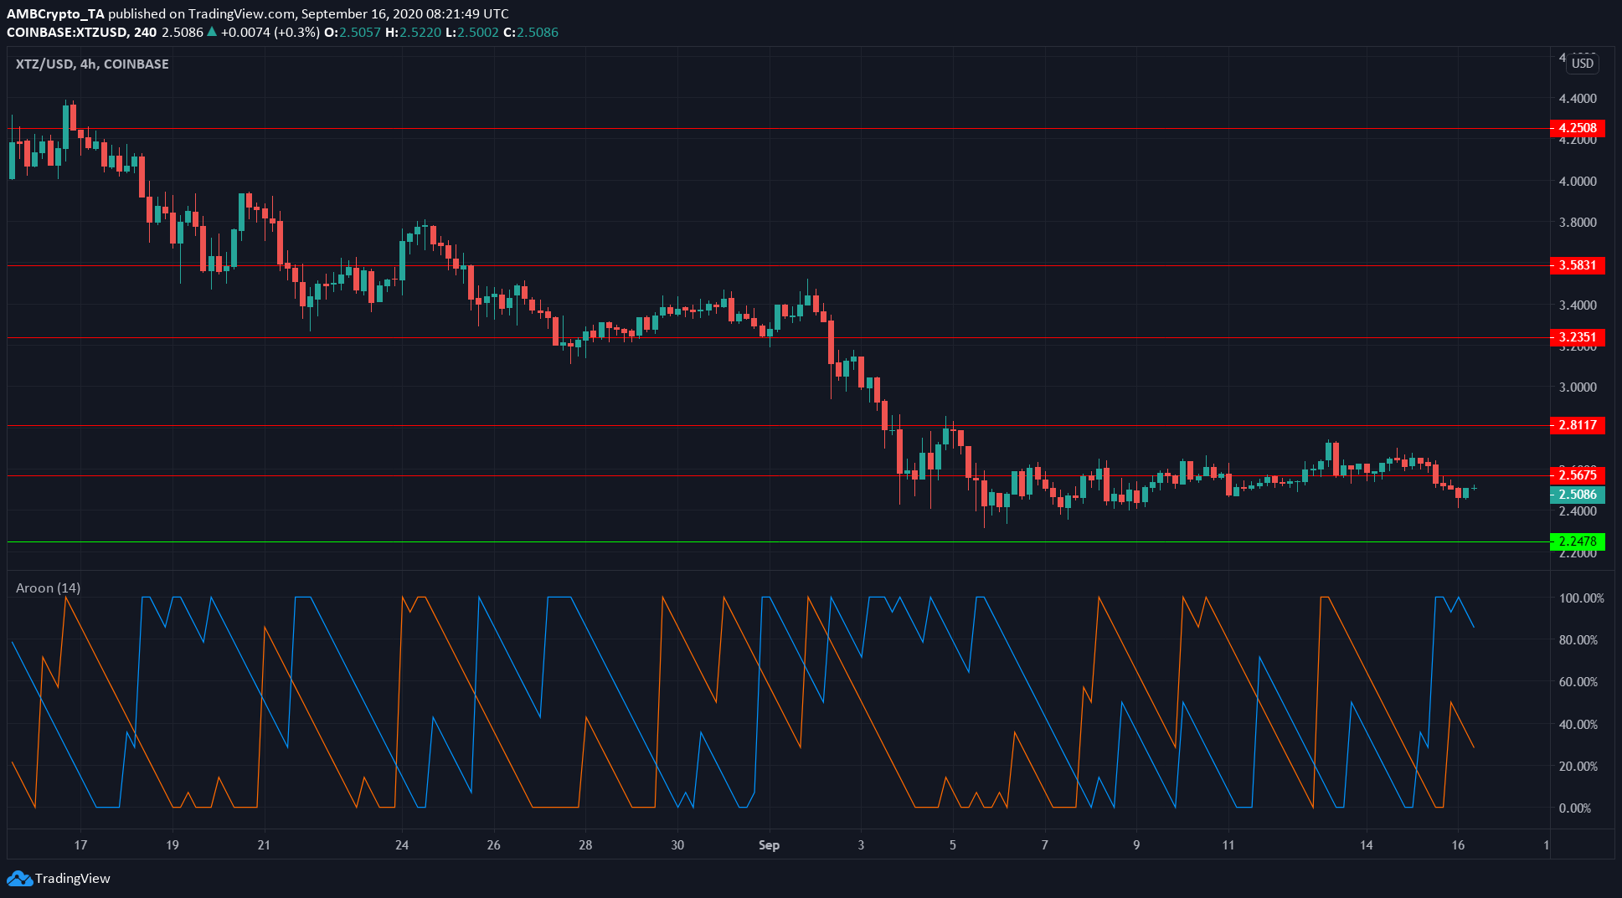Image resolution: width=1622 pixels, height=898 pixels.
Task: Click the closing price C:2.5086 value
Action: (531, 32)
